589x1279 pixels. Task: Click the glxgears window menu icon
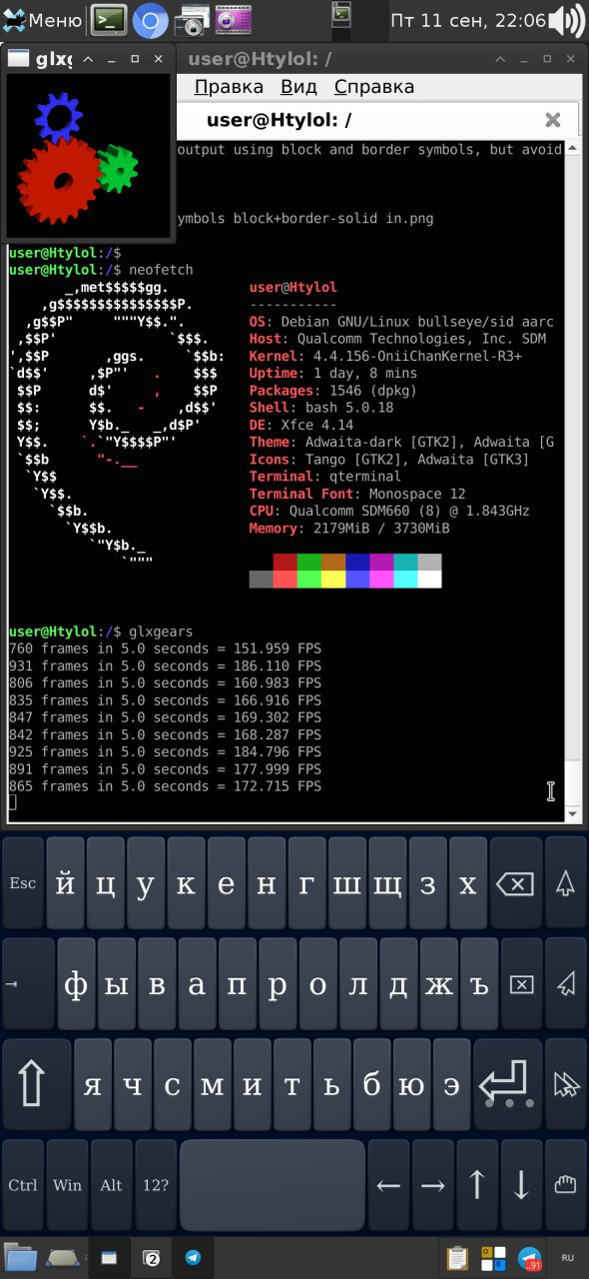click(19, 59)
